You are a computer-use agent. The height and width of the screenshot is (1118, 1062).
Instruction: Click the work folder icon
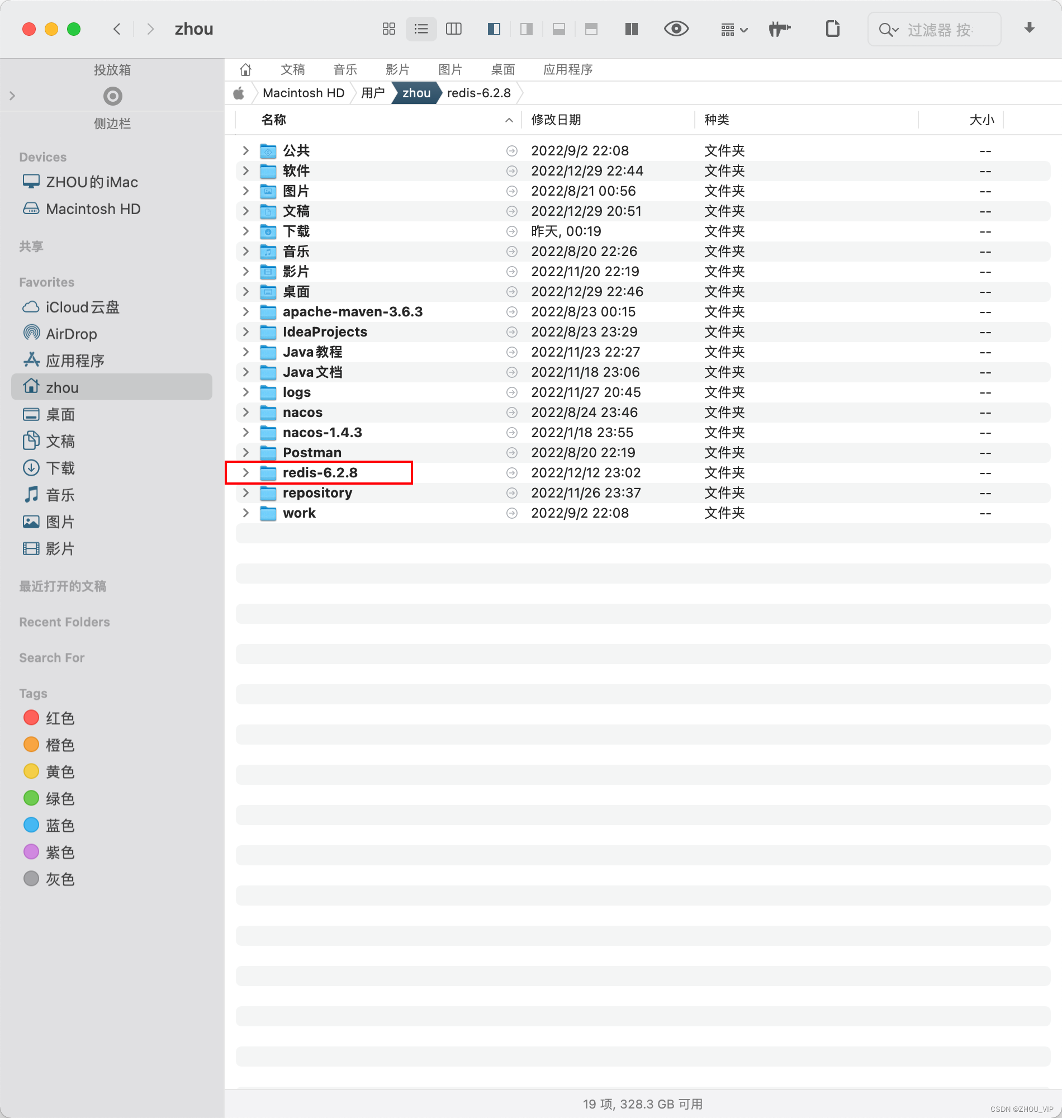[268, 513]
